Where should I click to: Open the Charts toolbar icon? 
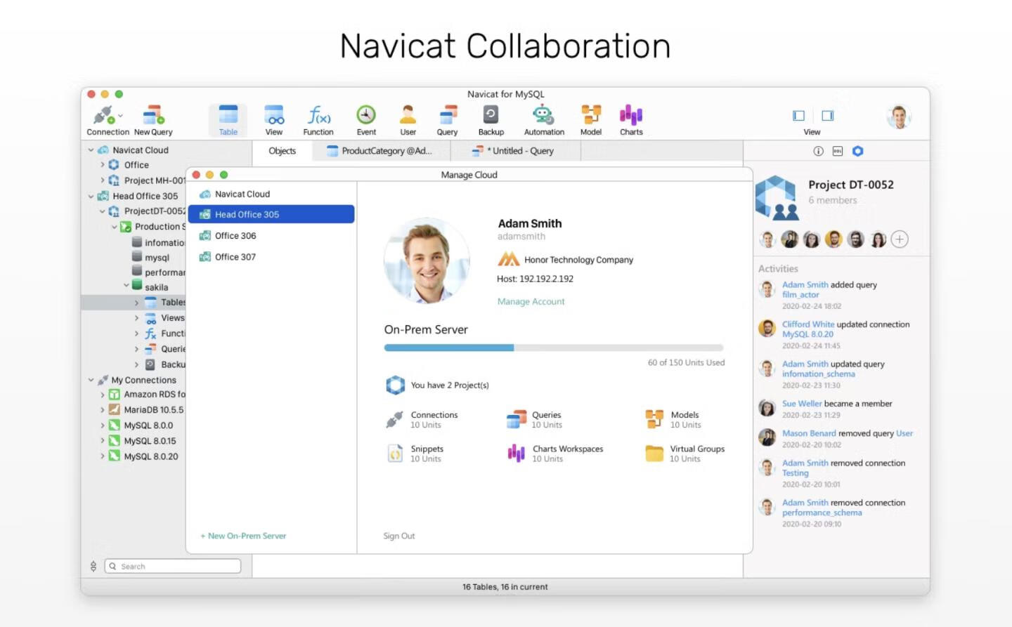click(x=631, y=114)
